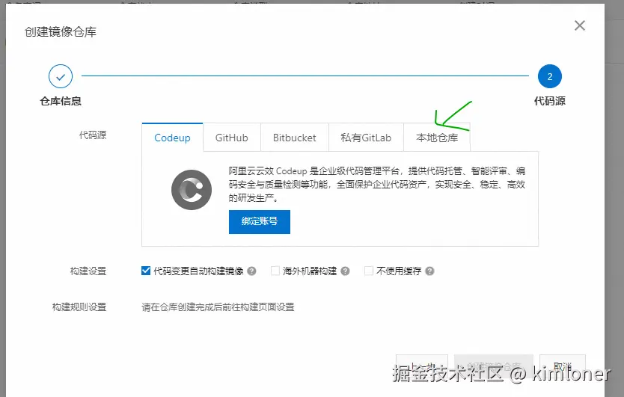Switch to the GitHub tab

point(232,138)
